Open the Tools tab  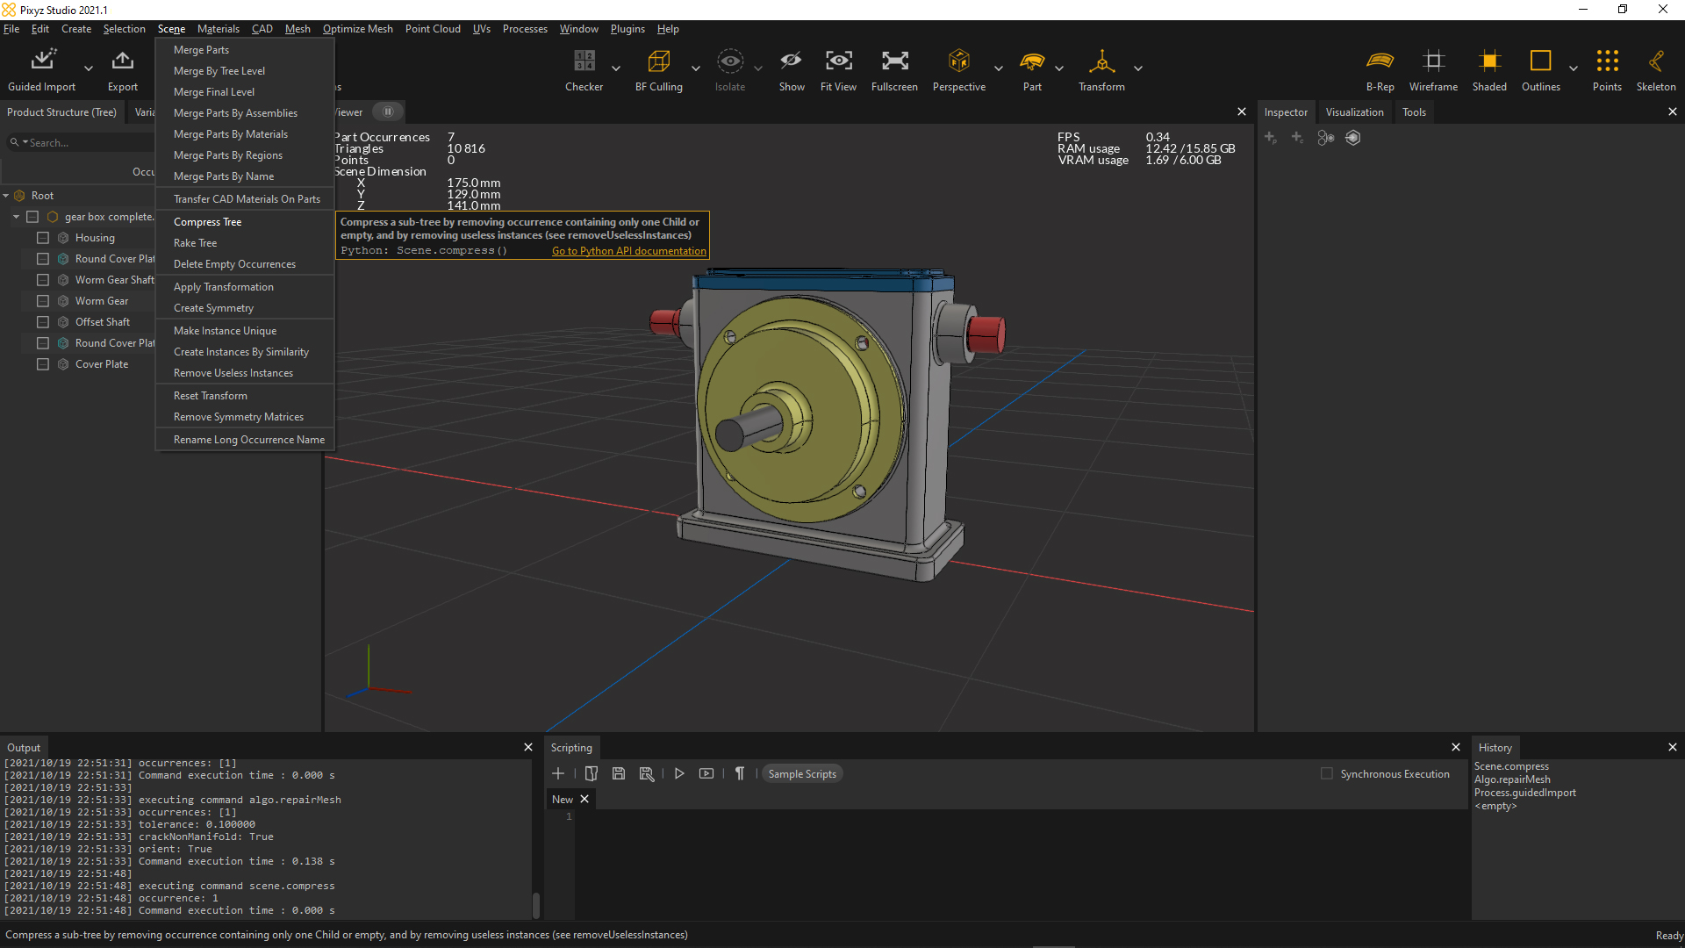1413,112
